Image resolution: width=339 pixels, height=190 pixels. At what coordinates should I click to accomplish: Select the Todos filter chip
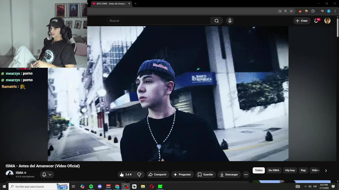coord(259,170)
